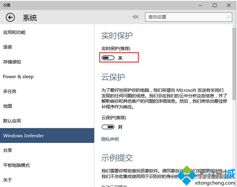Image resolution: width=237 pixels, height=187 pixels.
Task: Toggle the 实时保护 switch on
Action: pyautogui.click(x=108, y=58)
